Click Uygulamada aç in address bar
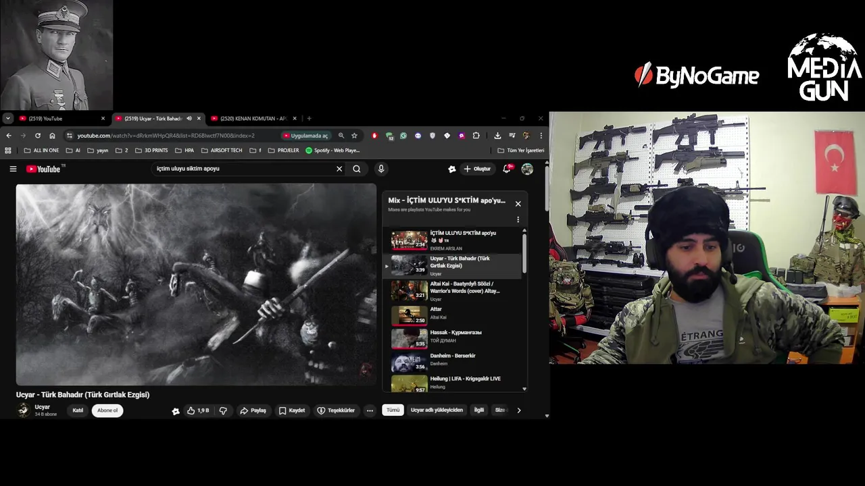The width and height of the screenshot is (865, 486). pyautogui.click(x=305, y=136)
